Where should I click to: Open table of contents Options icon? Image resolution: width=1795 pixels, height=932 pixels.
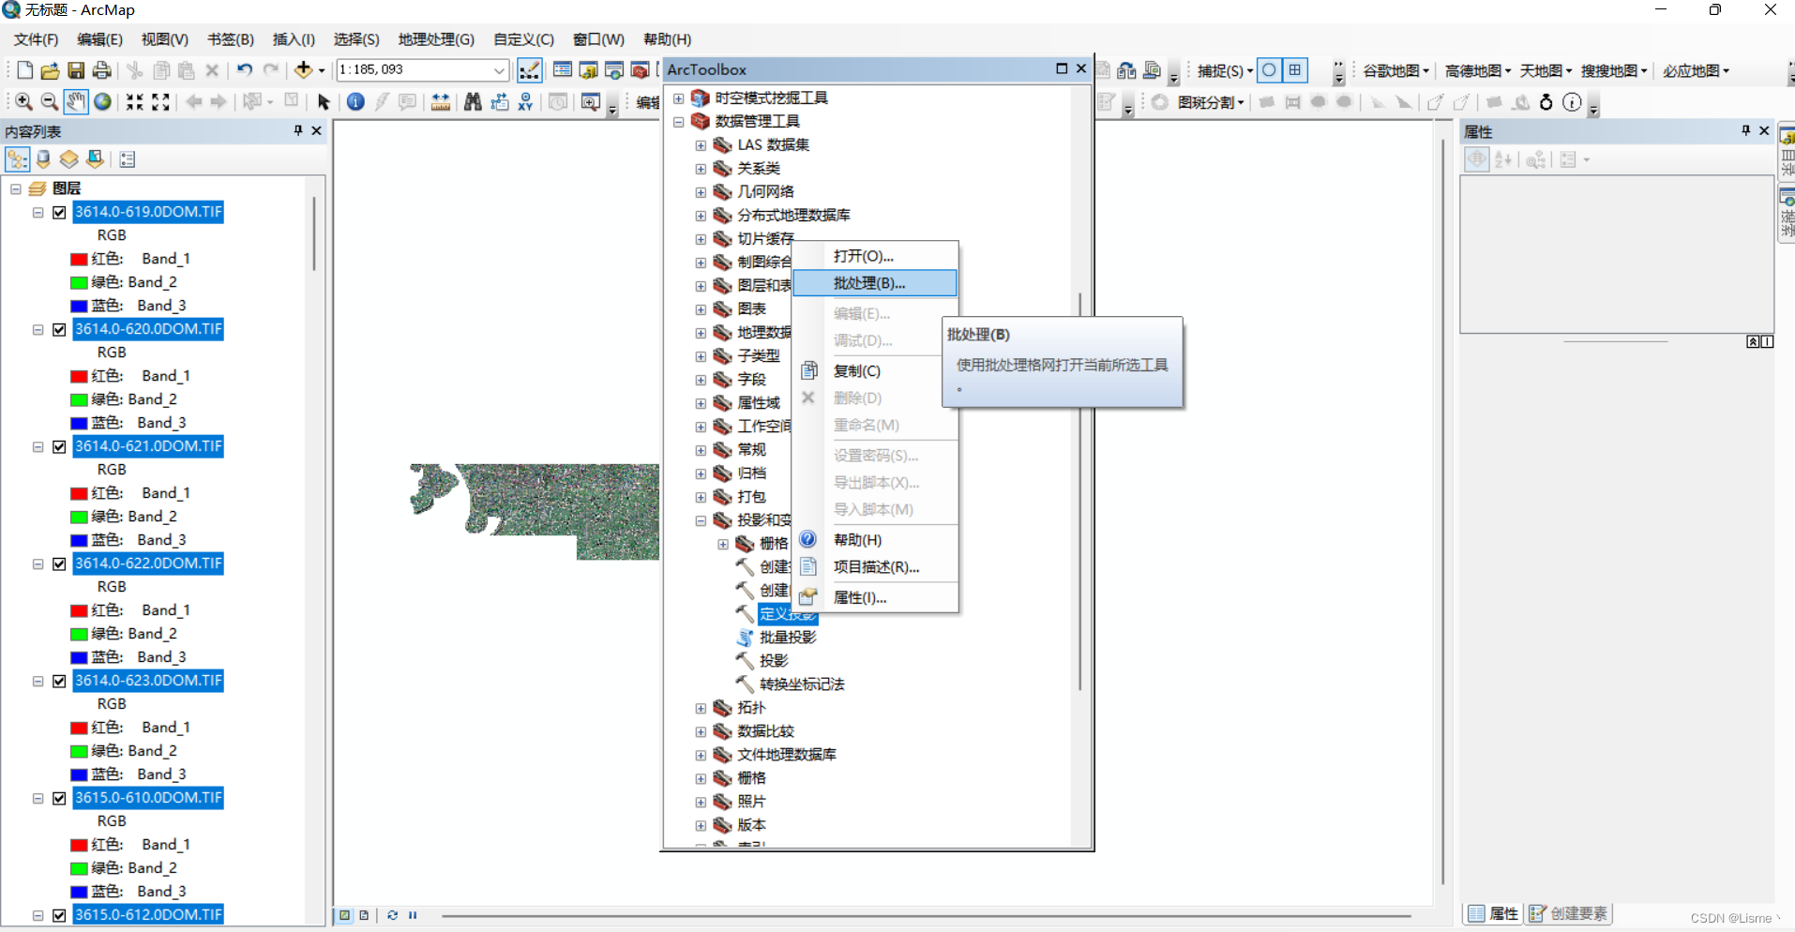[128, 159]
